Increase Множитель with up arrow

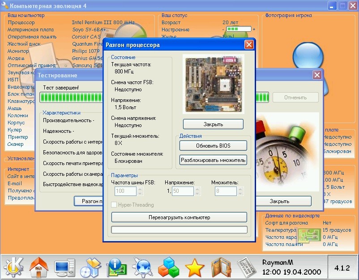pos(240,189)
